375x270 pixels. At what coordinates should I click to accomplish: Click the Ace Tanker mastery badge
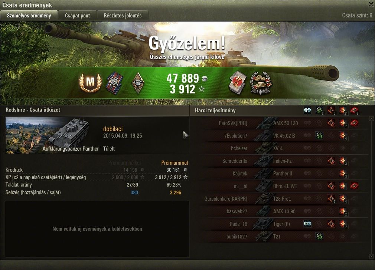90,82
